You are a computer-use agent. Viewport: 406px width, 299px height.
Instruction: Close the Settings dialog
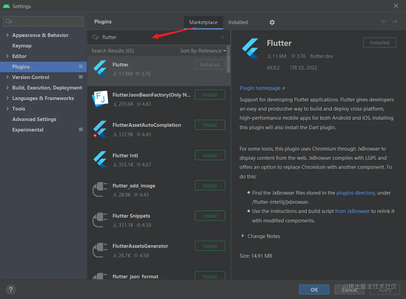pos(396,6)
